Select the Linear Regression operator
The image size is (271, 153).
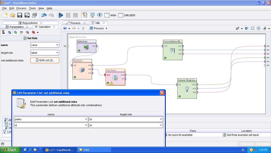pos(187,89)
